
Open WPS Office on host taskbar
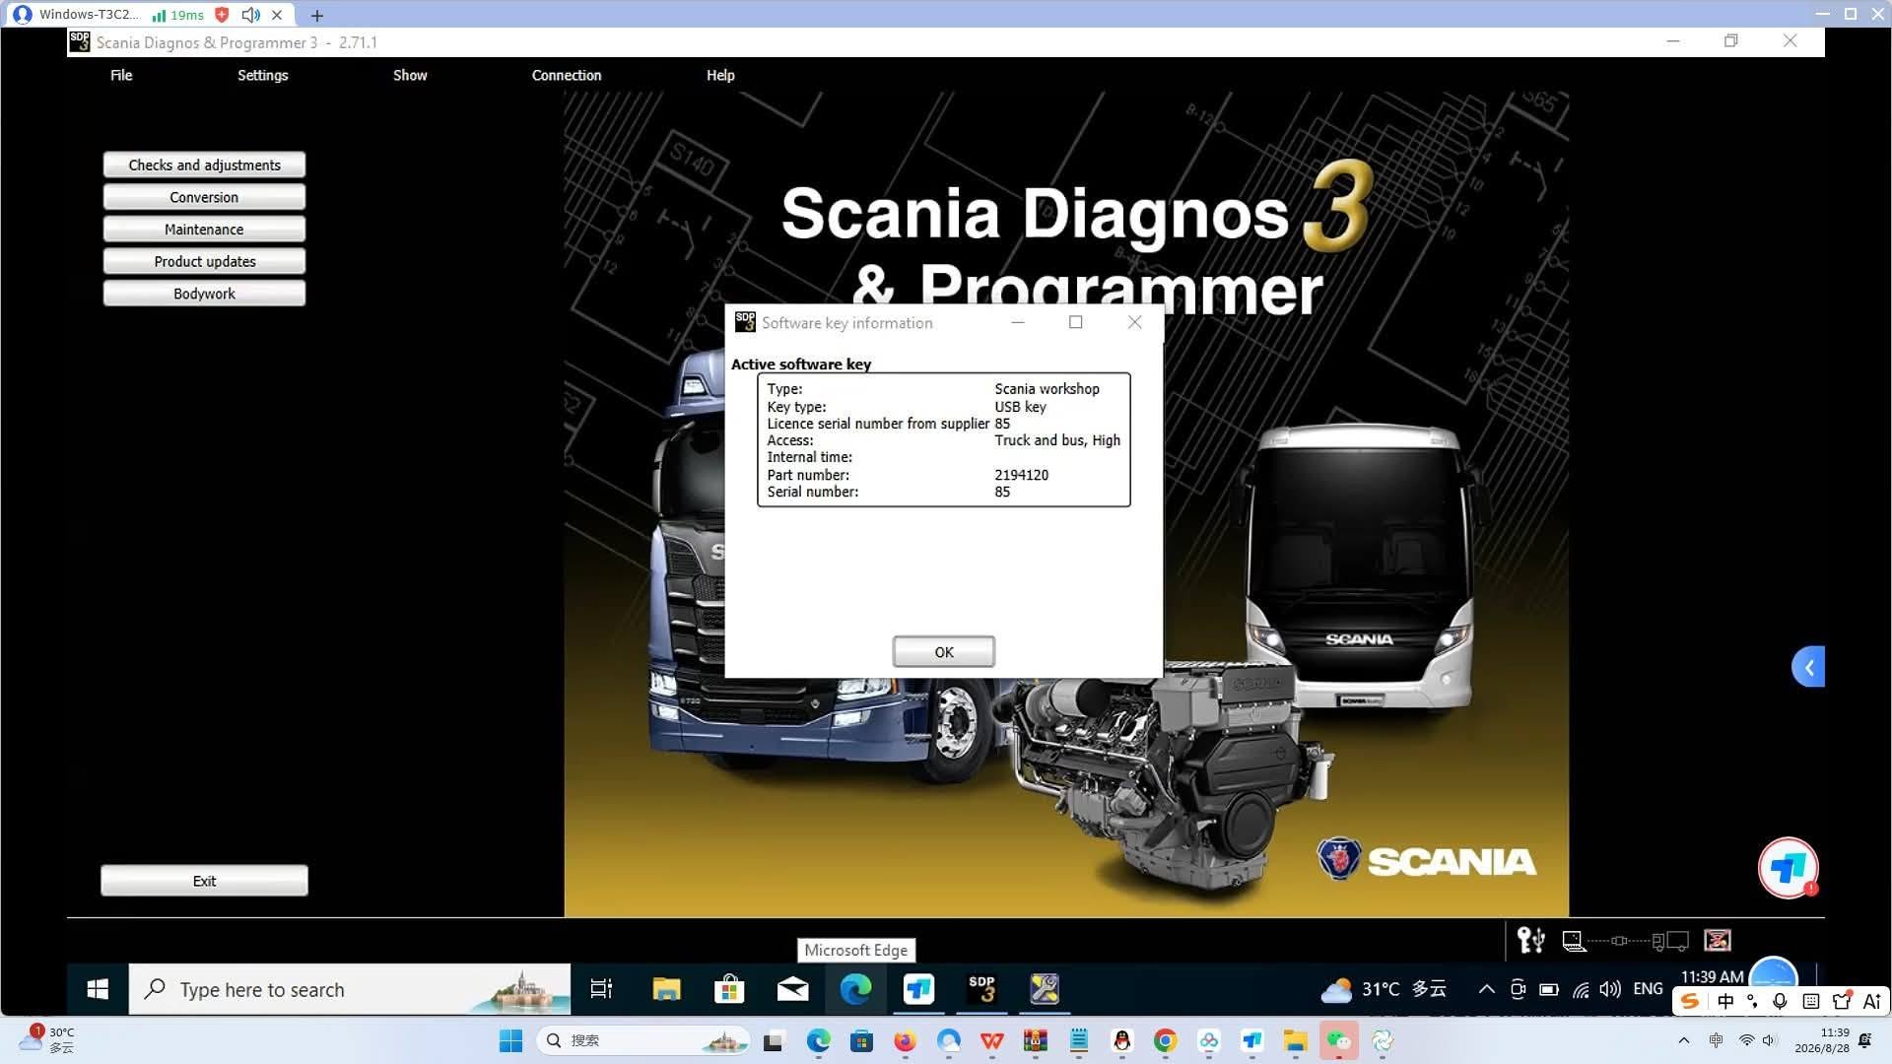[991, 1040]
